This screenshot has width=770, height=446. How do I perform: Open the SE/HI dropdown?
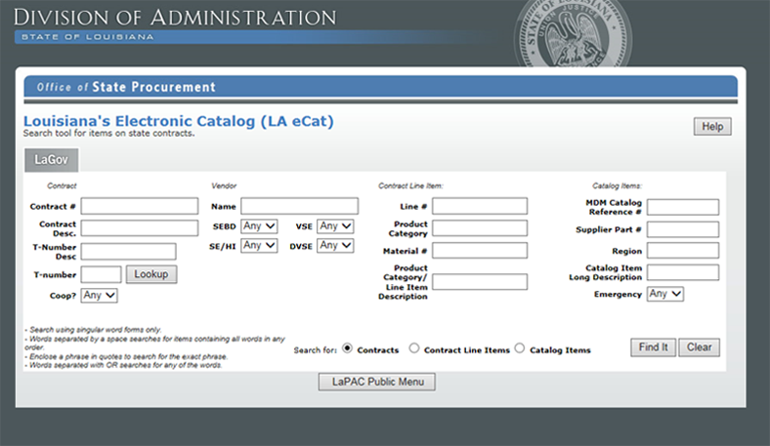[259, 245]
